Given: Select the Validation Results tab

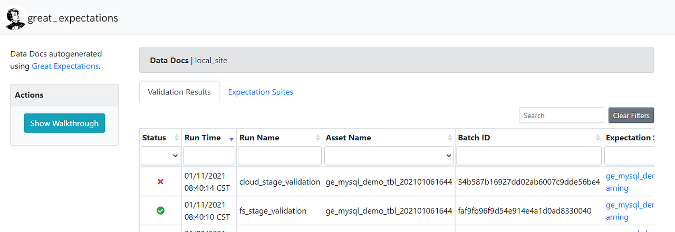Looking at the screenshot, I should 179,92.
